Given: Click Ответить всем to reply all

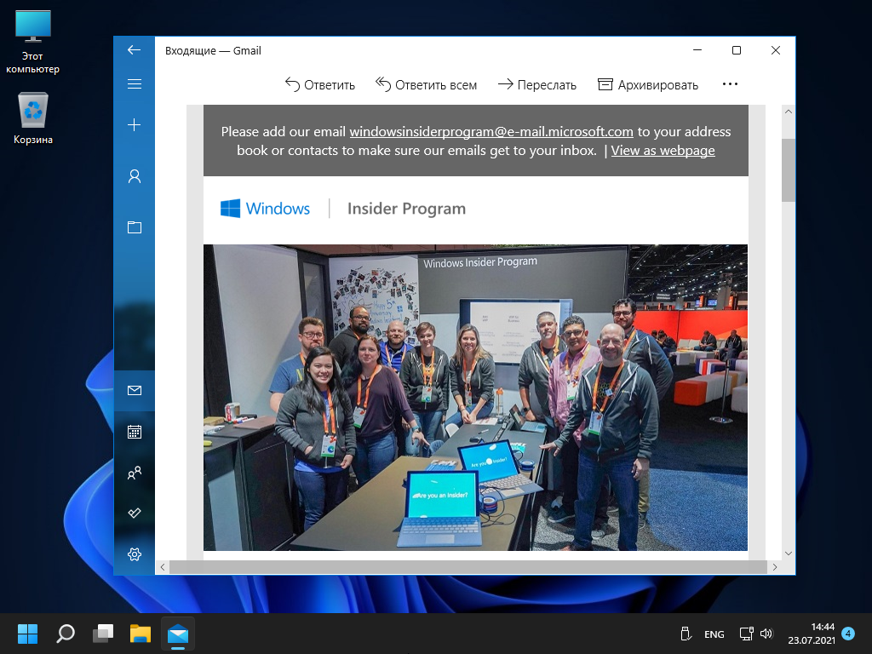Looking at the screenshot, I should point(426,84).
